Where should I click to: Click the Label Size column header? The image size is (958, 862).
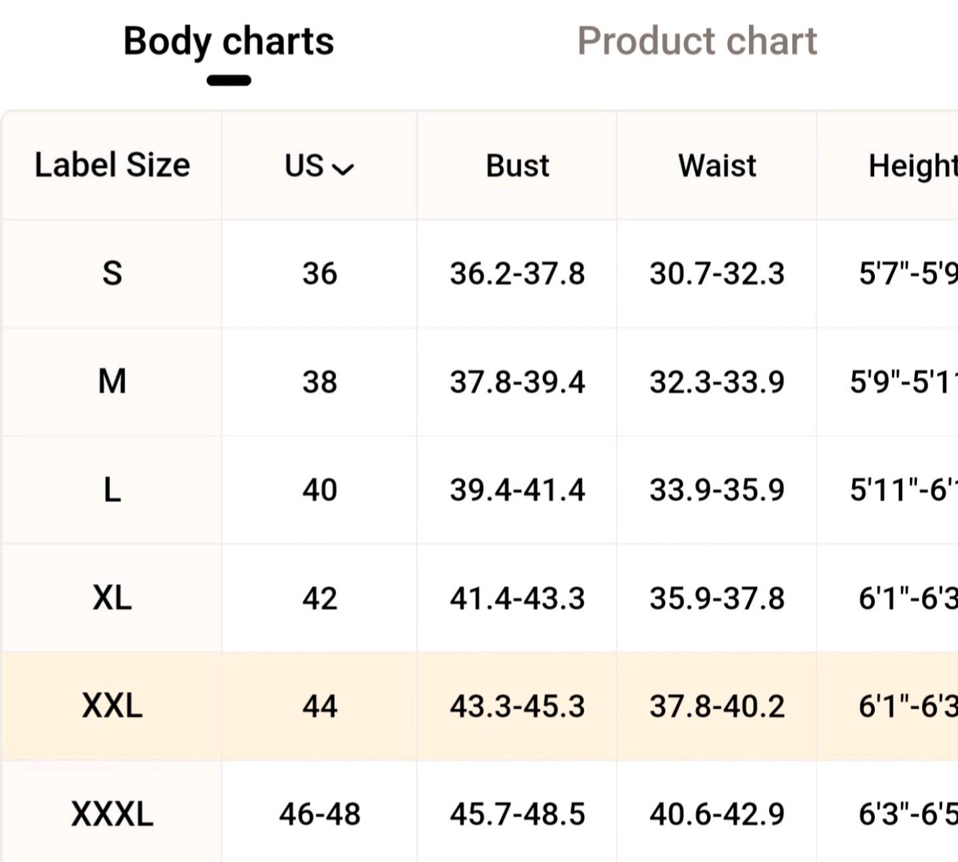(112, 165)
